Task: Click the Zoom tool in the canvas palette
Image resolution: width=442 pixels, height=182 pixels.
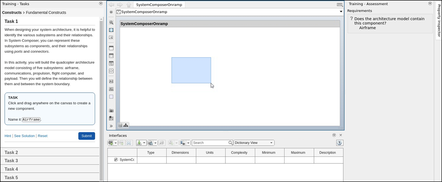Action: click(x=111, y=23)
